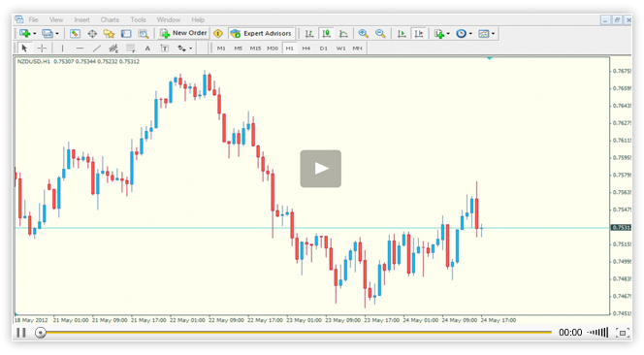Screen dimensions: 644x355
Task: Open the Tools menu
Action: (x=138, y=19)
